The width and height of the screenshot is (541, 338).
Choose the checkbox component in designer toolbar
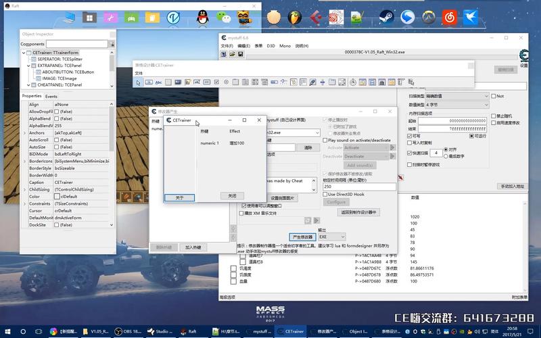(216, 82)
